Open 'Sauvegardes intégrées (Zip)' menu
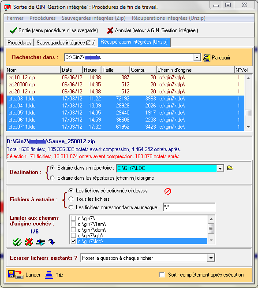The height and width of the screenshot is (288, 258). 93,18
